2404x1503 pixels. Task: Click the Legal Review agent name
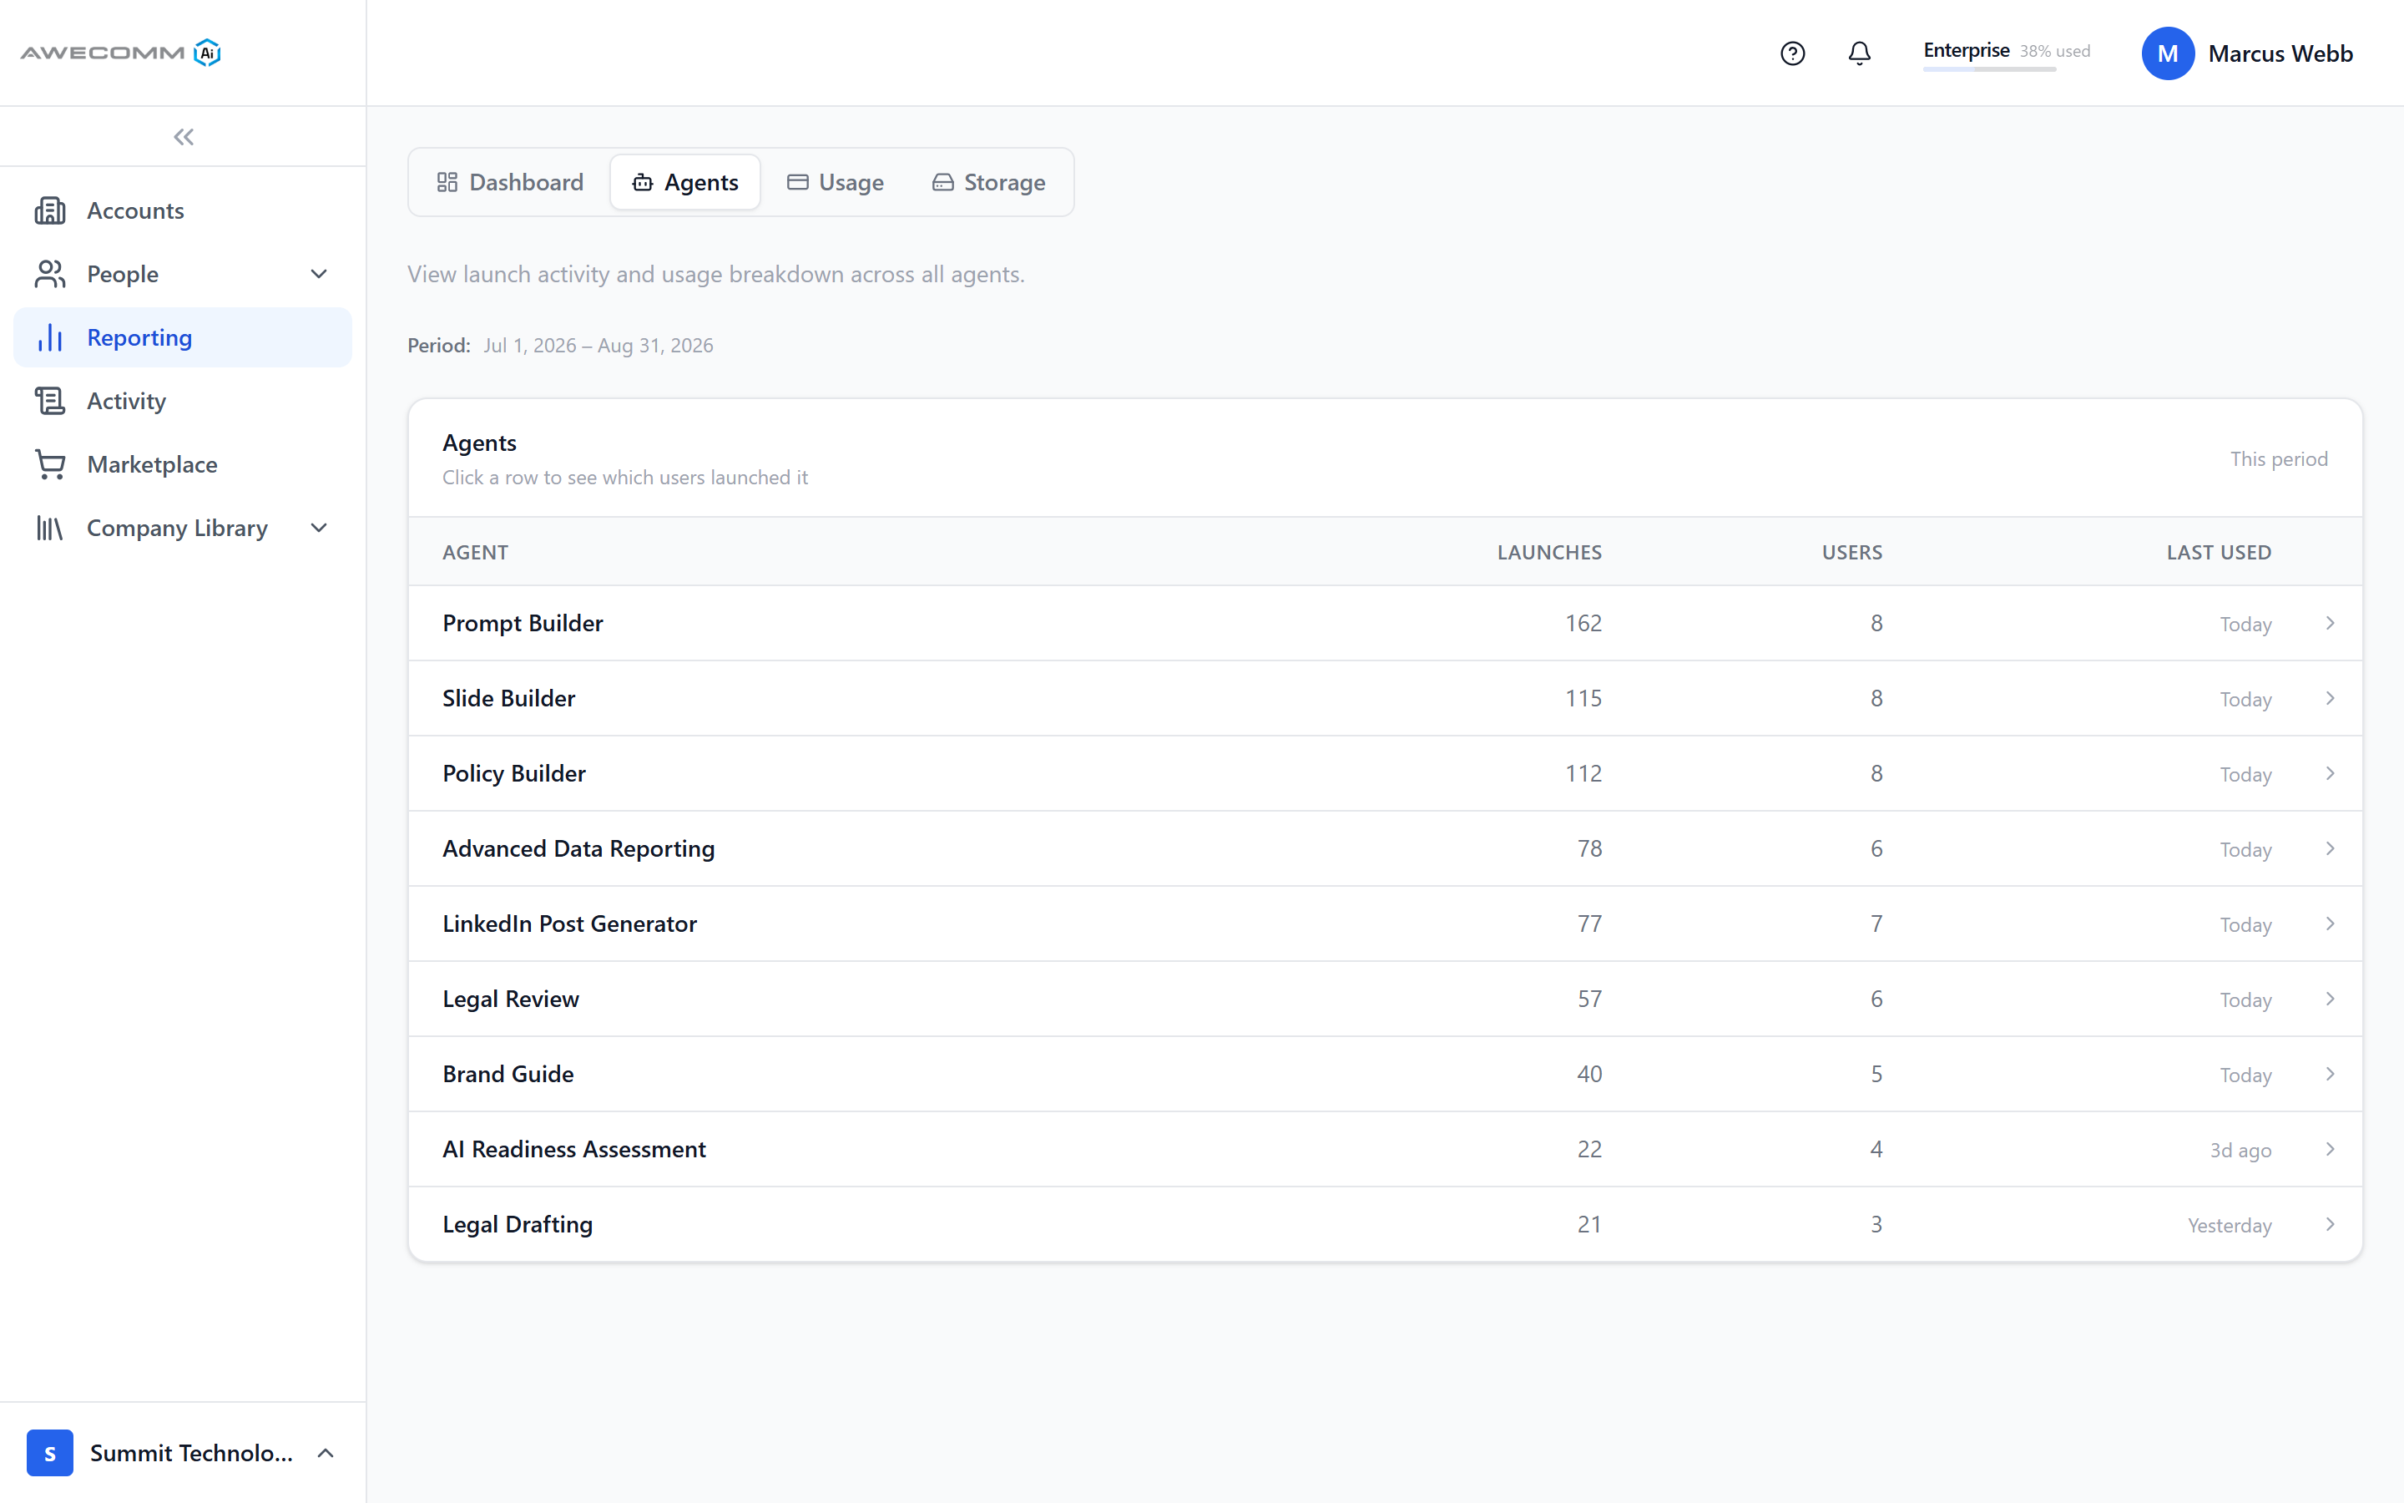tap(511, 999)
